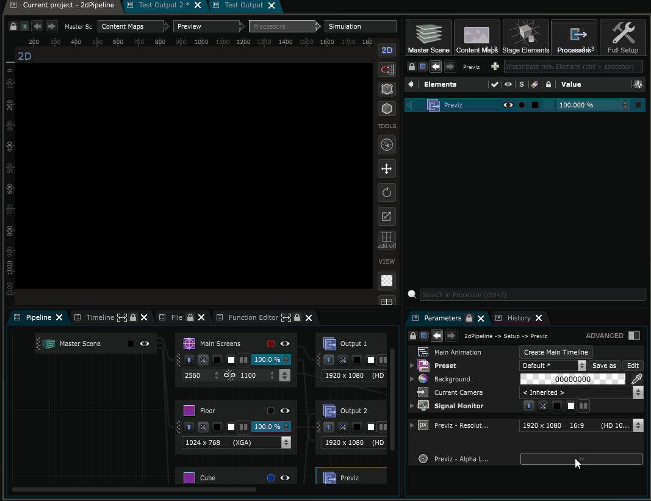The height and width of the screenshot is (501, 651).
Task: Expand the Signal Monitor row
Action: [412, 406]
